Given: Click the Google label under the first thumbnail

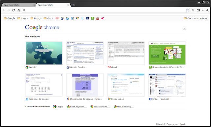Looking at the screenshot, I should pos(32,67).
